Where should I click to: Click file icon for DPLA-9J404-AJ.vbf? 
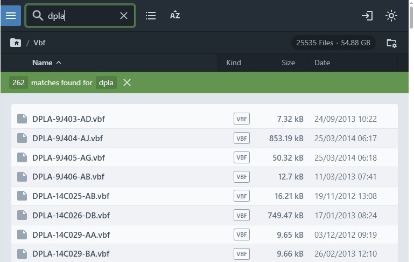(x=22, y=138)
